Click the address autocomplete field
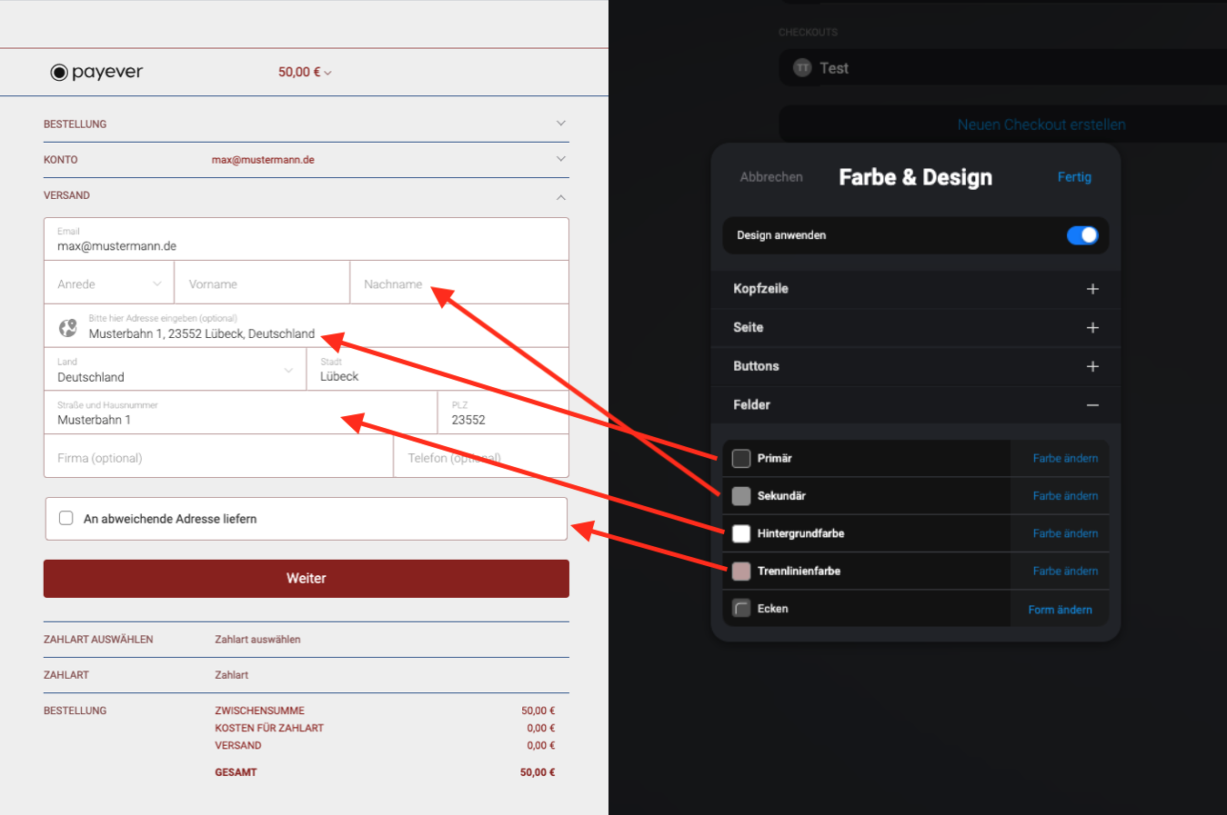The image size is (1227, 815). (307, 326)
